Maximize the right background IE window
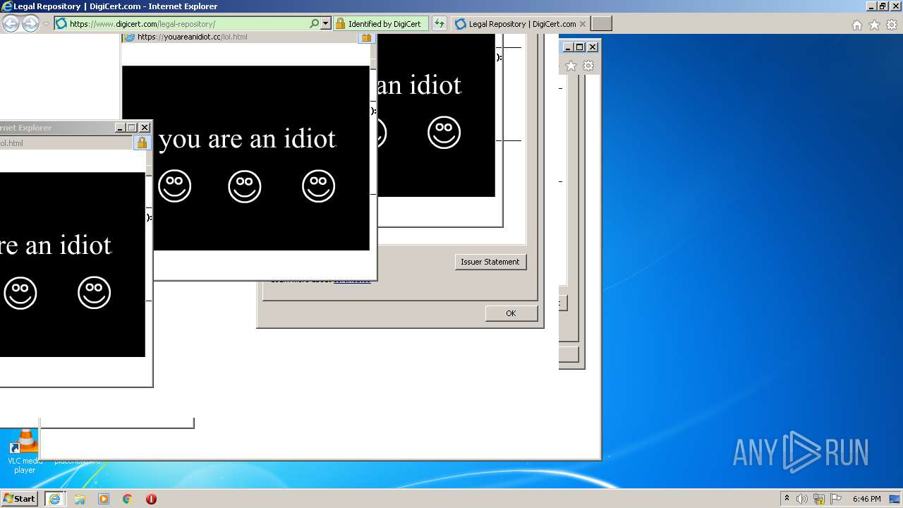The width and height of the screenshot is (903, 508). click(580, 47)
